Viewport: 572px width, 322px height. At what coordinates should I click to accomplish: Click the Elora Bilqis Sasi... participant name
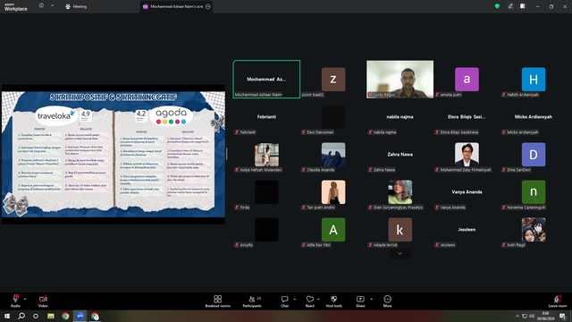(467, 117)
